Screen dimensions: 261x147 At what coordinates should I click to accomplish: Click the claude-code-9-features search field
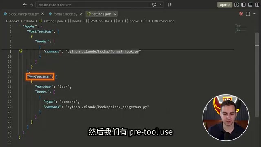(x=93, y=5)
